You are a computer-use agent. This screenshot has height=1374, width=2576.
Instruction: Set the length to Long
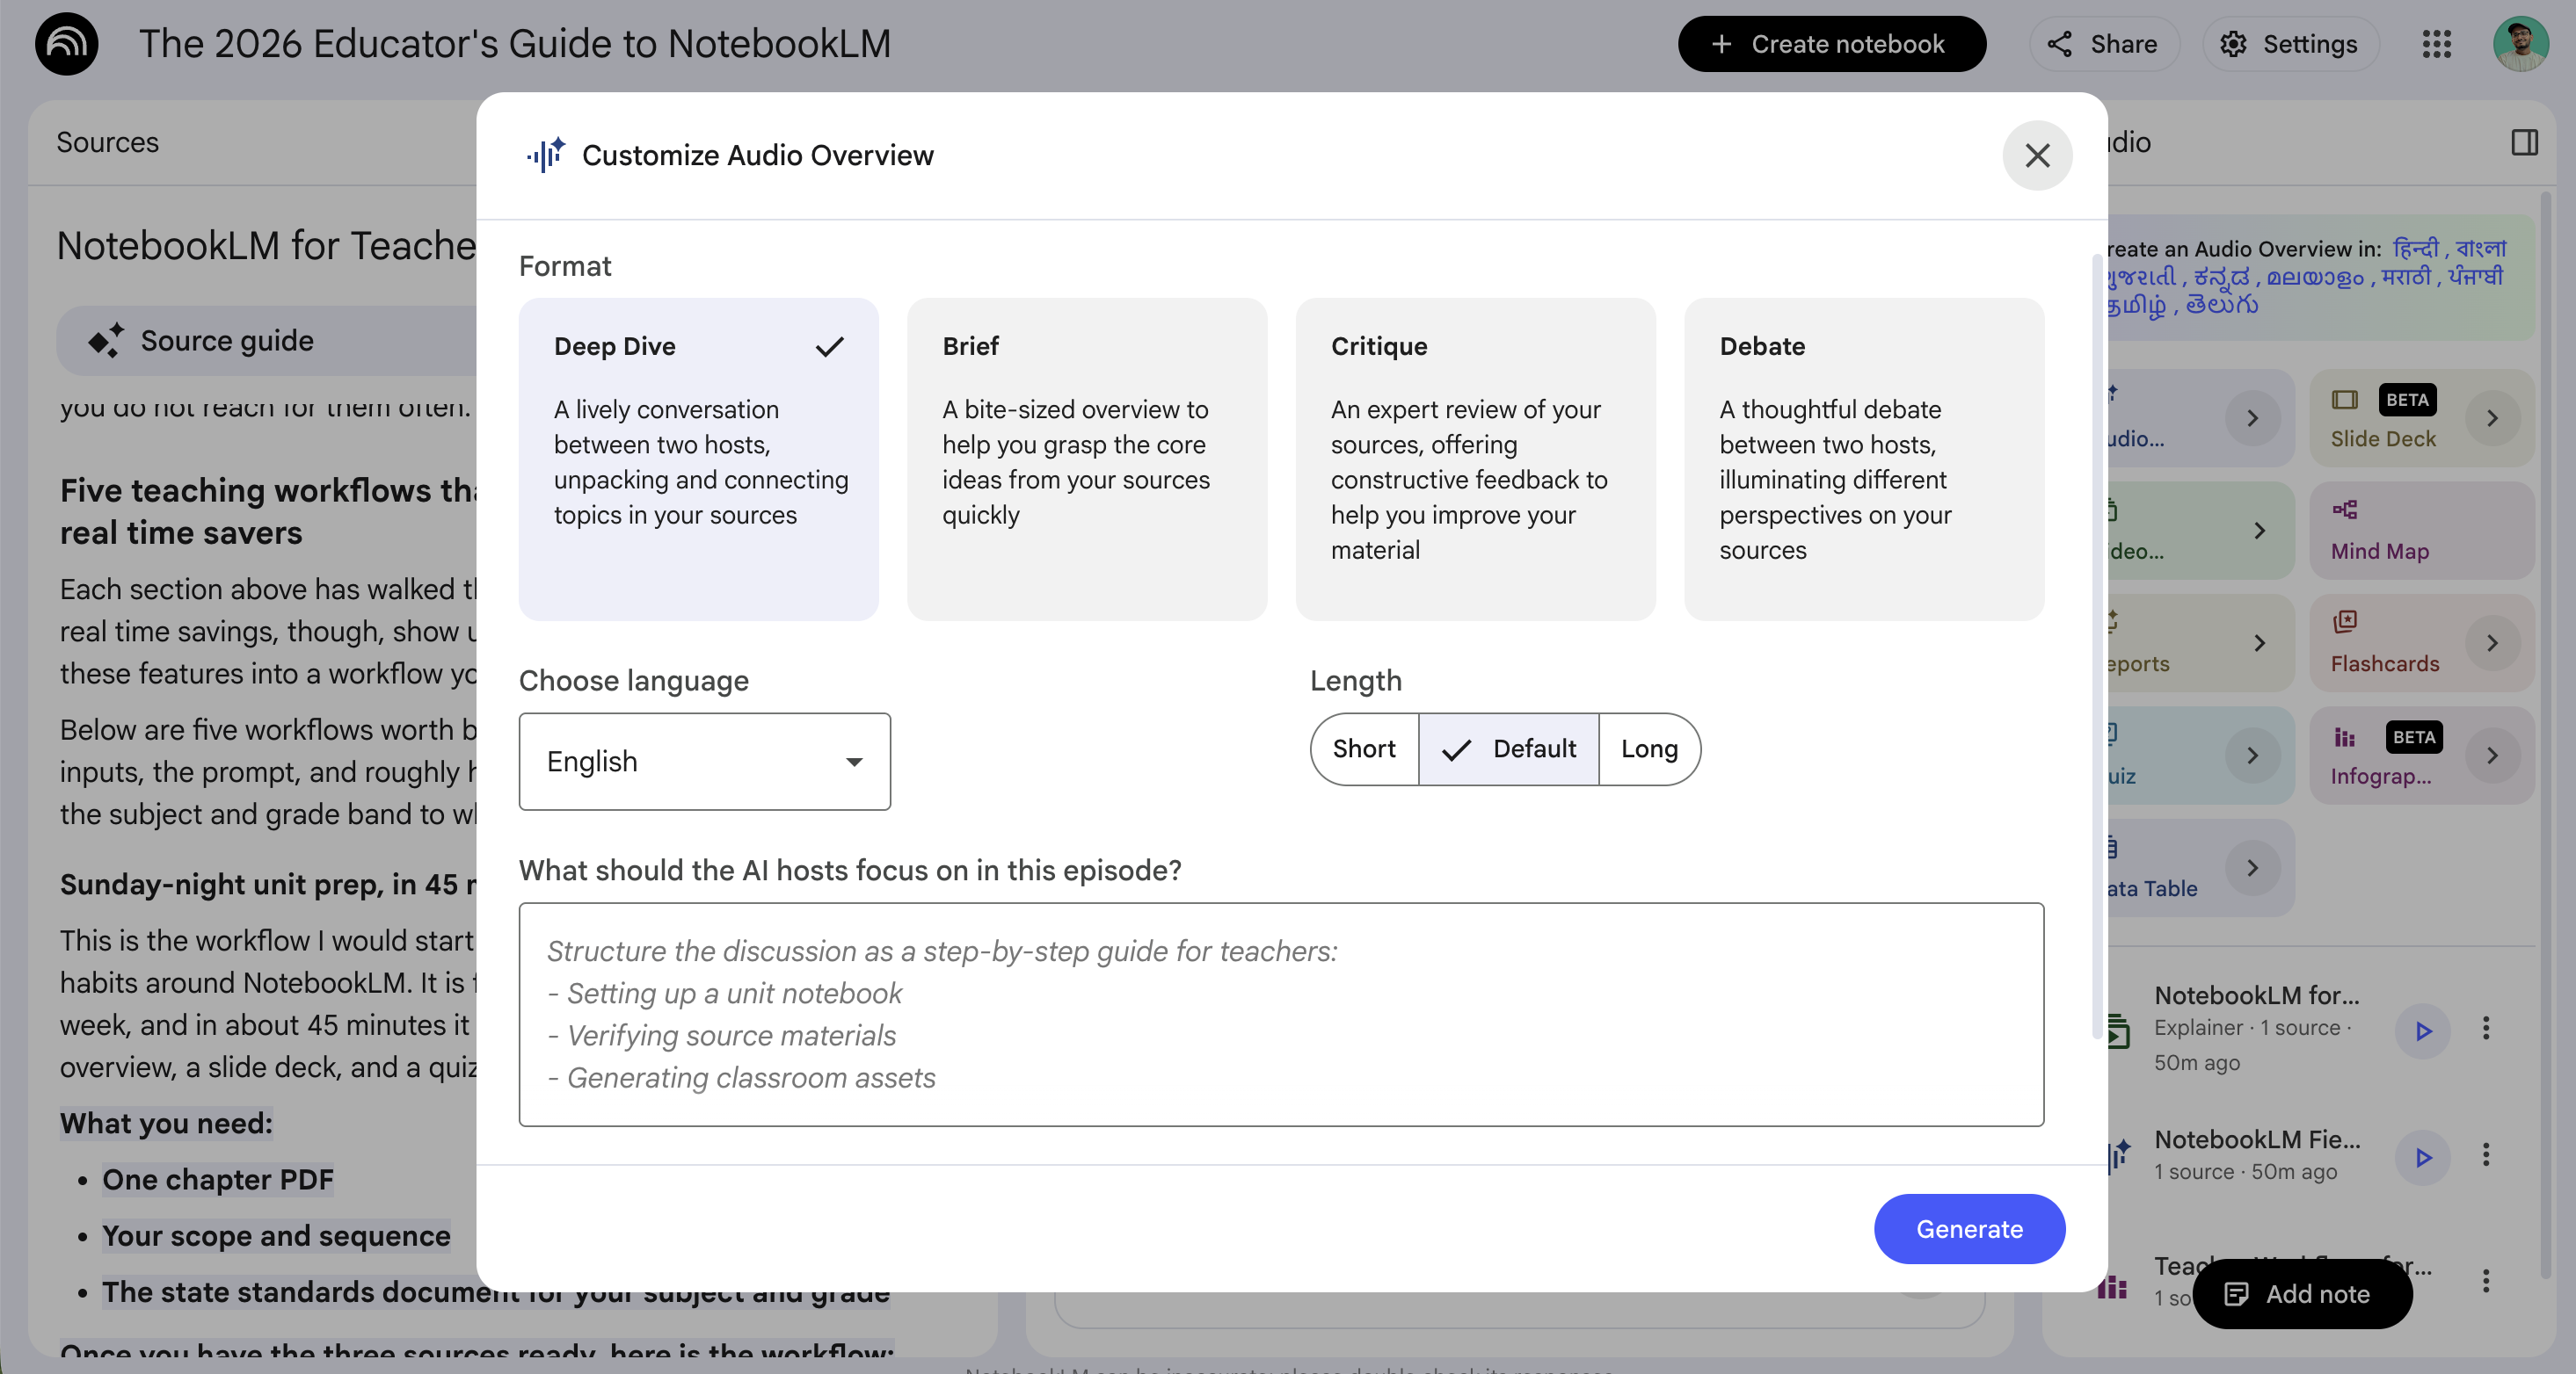1649,748
